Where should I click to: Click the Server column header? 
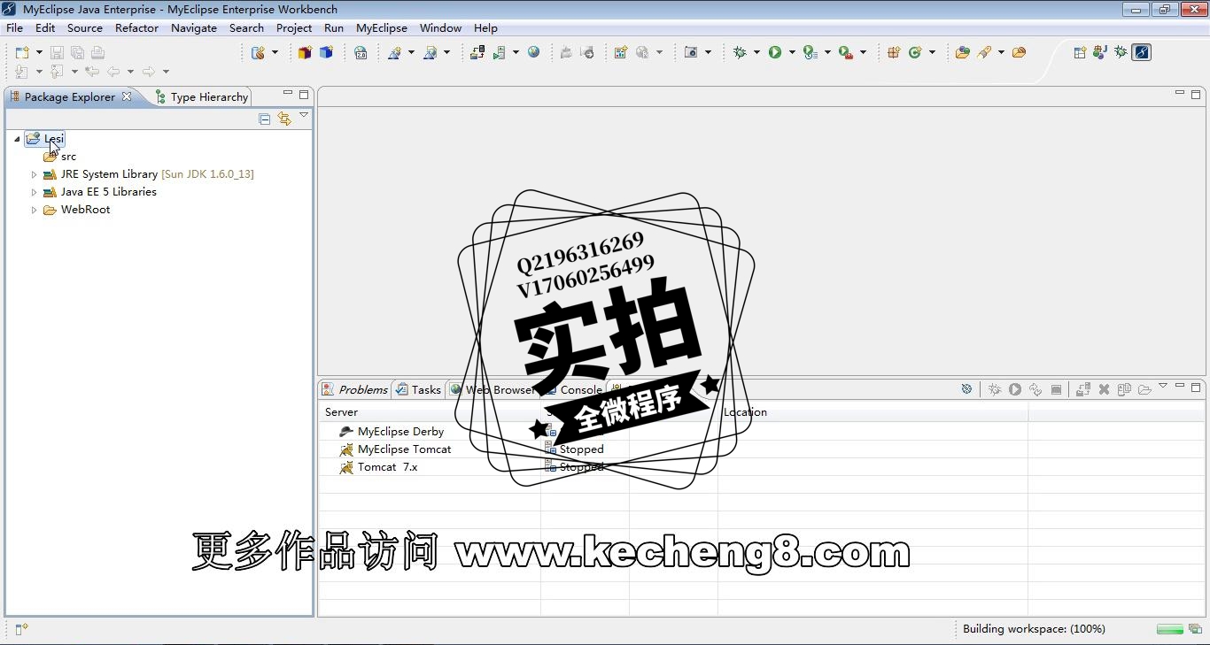click(x=430, y=412)
